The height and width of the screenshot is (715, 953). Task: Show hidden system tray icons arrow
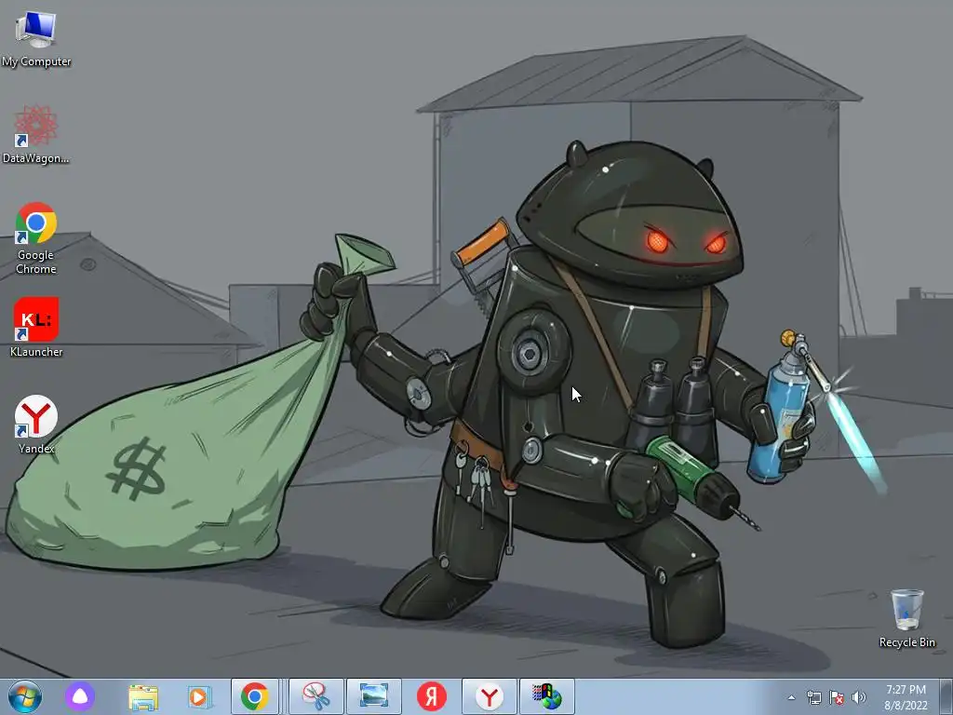(791, 697)
